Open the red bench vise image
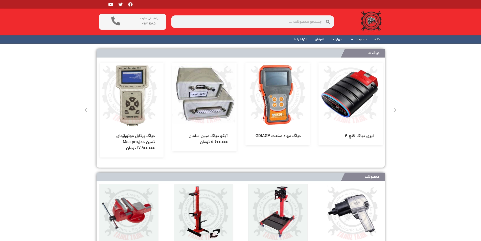481x241 pixels. tap(129, 212)
